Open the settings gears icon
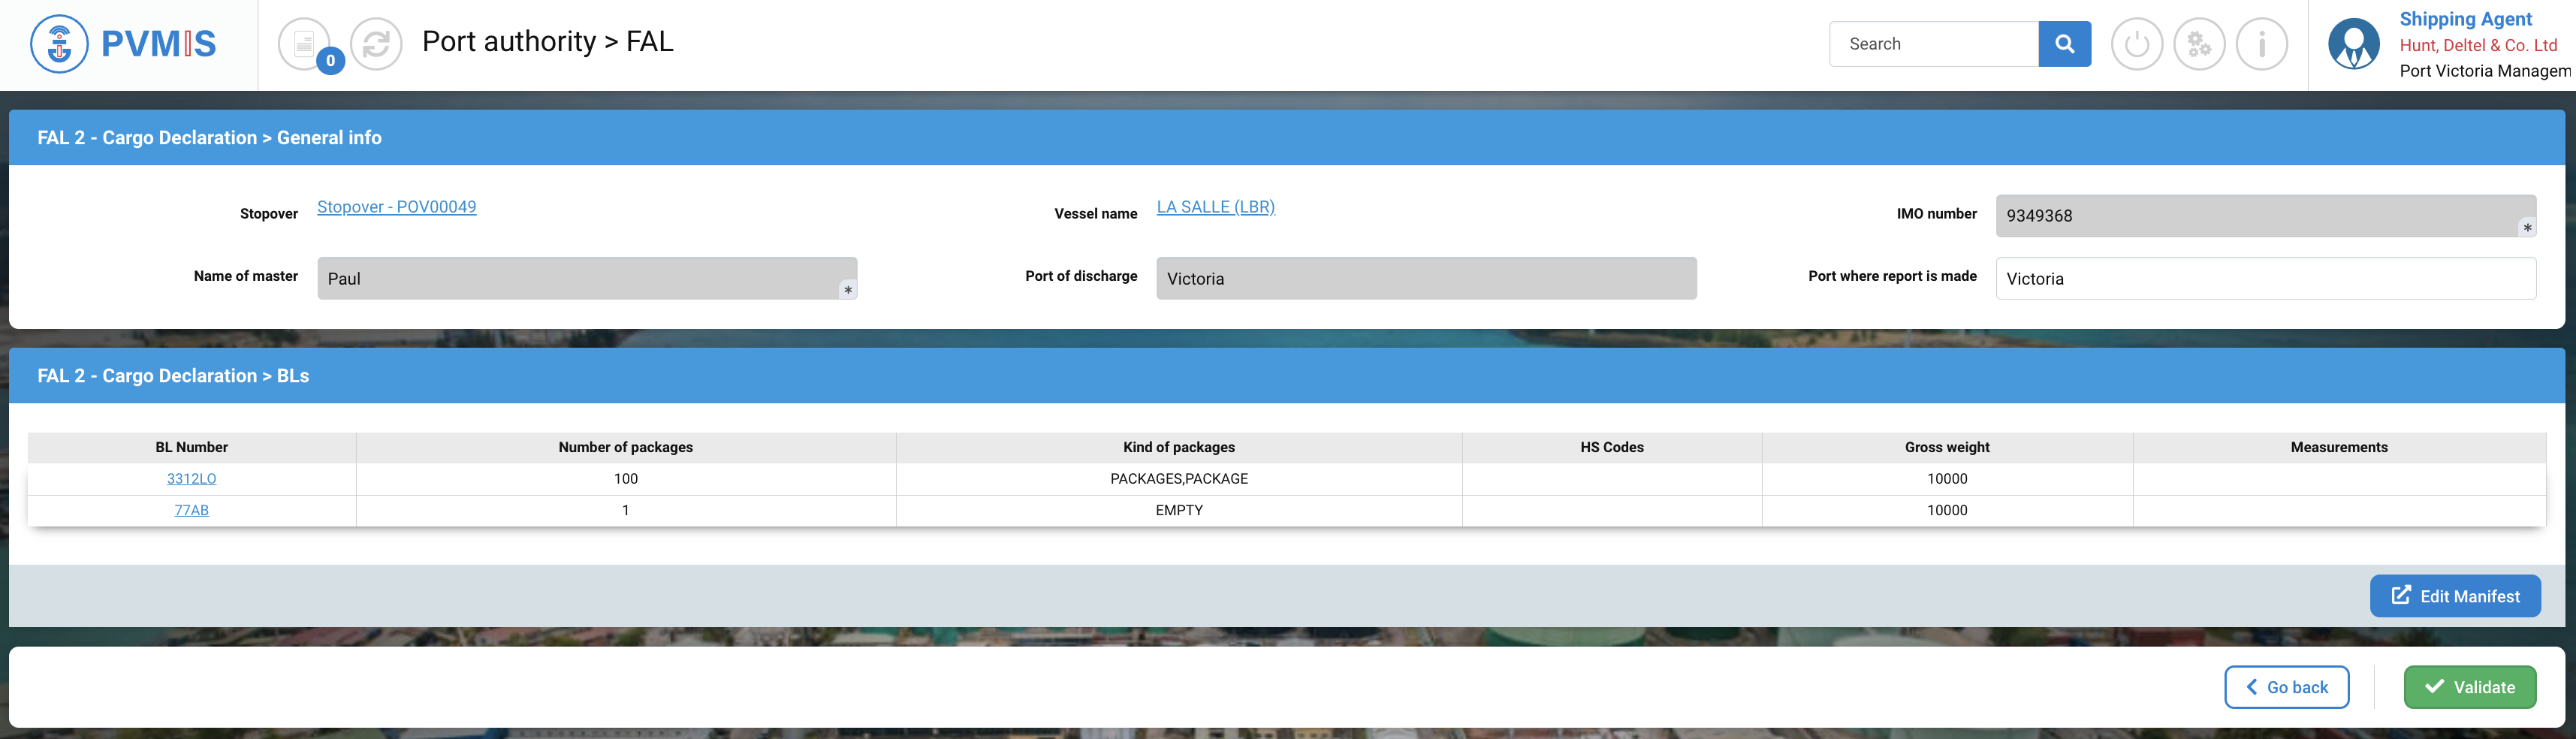The image size is (2576, 739). tap(2199, 44)
